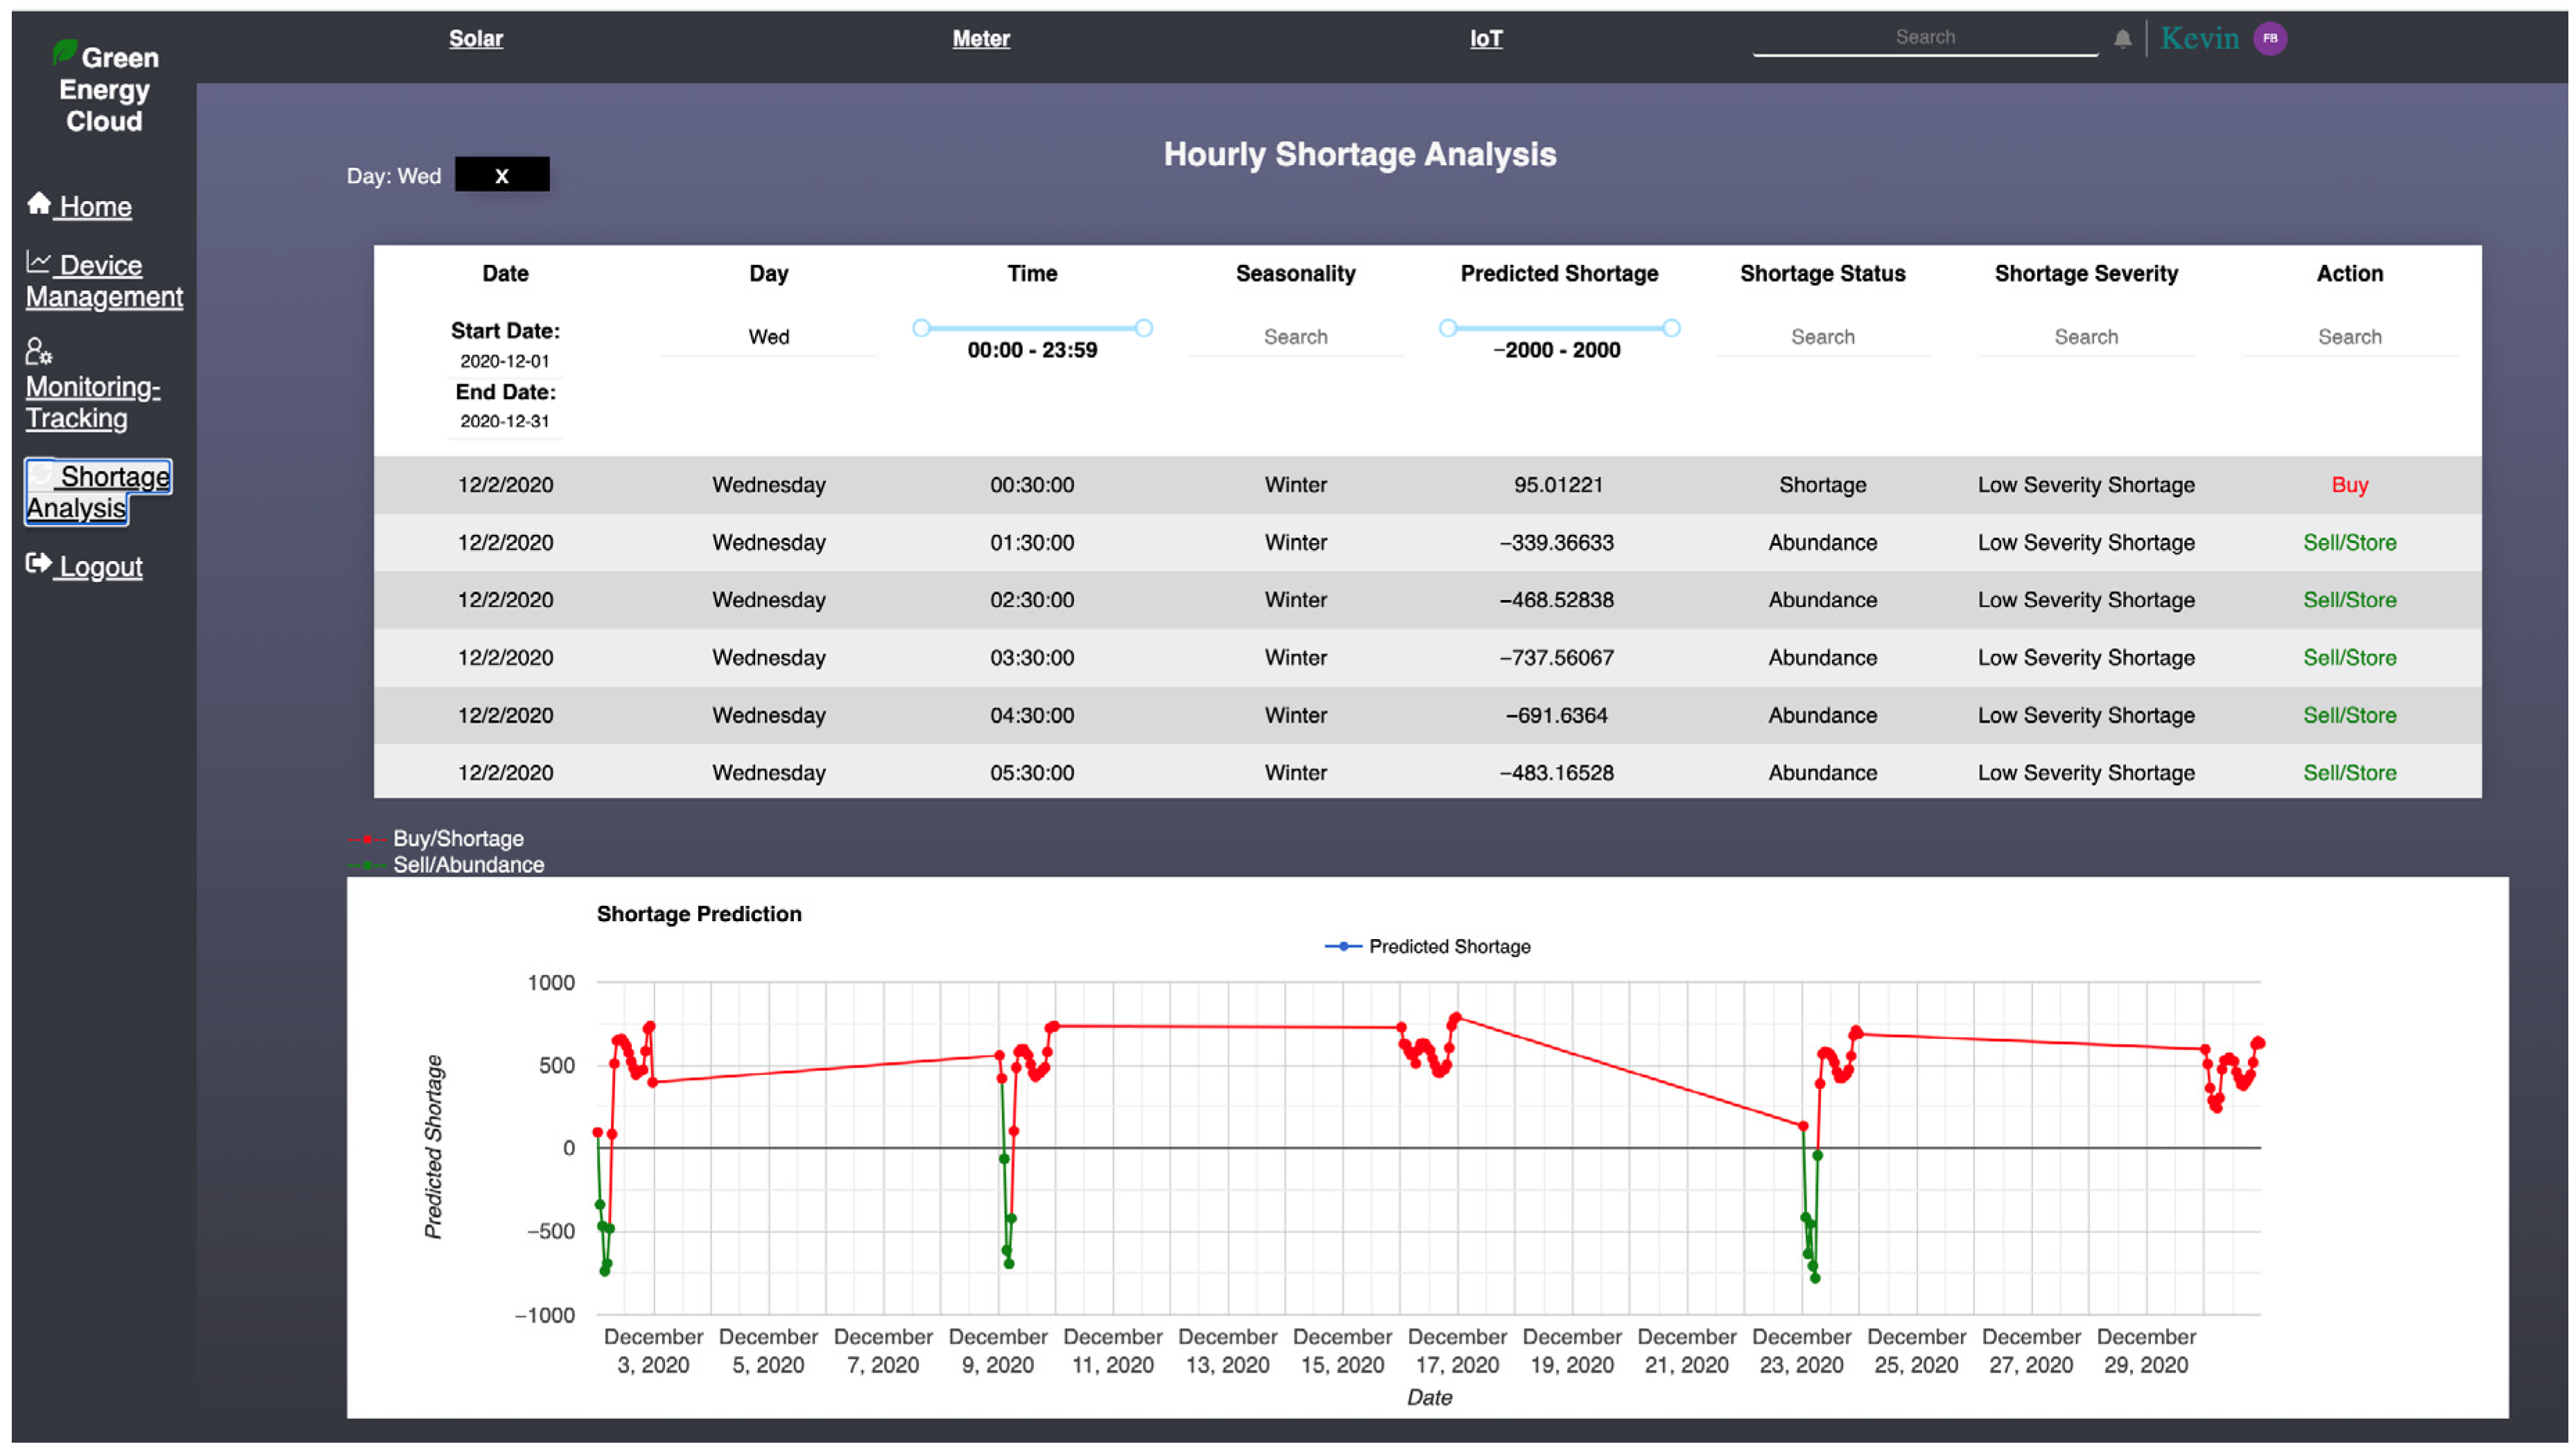Click Sell/Store in the 02:30:00 row
The height and width of the screenshot is (1451, 2576).
point(2350,600)
